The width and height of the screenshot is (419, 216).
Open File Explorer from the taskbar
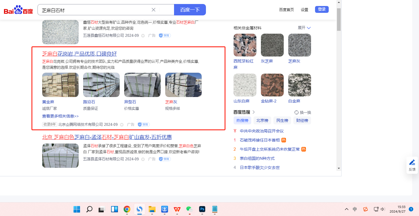(x=152, y=209)
